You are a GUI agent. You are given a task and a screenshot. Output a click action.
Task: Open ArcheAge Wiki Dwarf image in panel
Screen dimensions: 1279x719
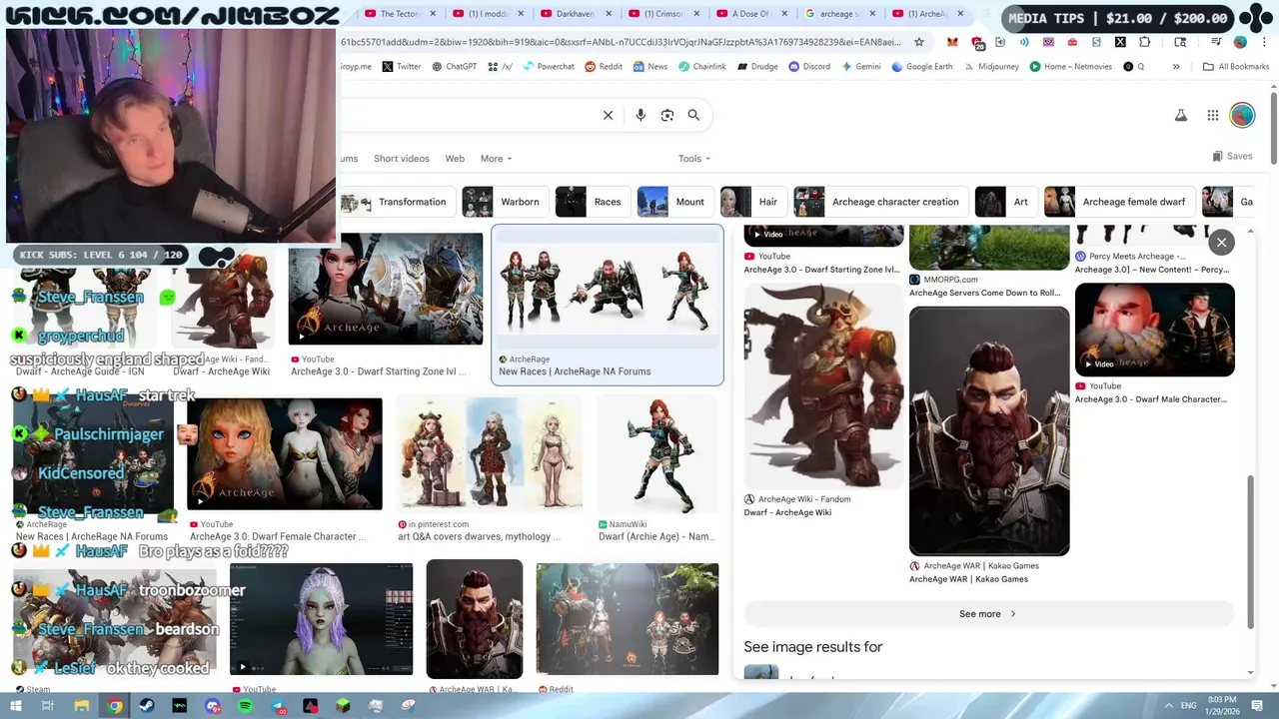(x=823, y=385)
